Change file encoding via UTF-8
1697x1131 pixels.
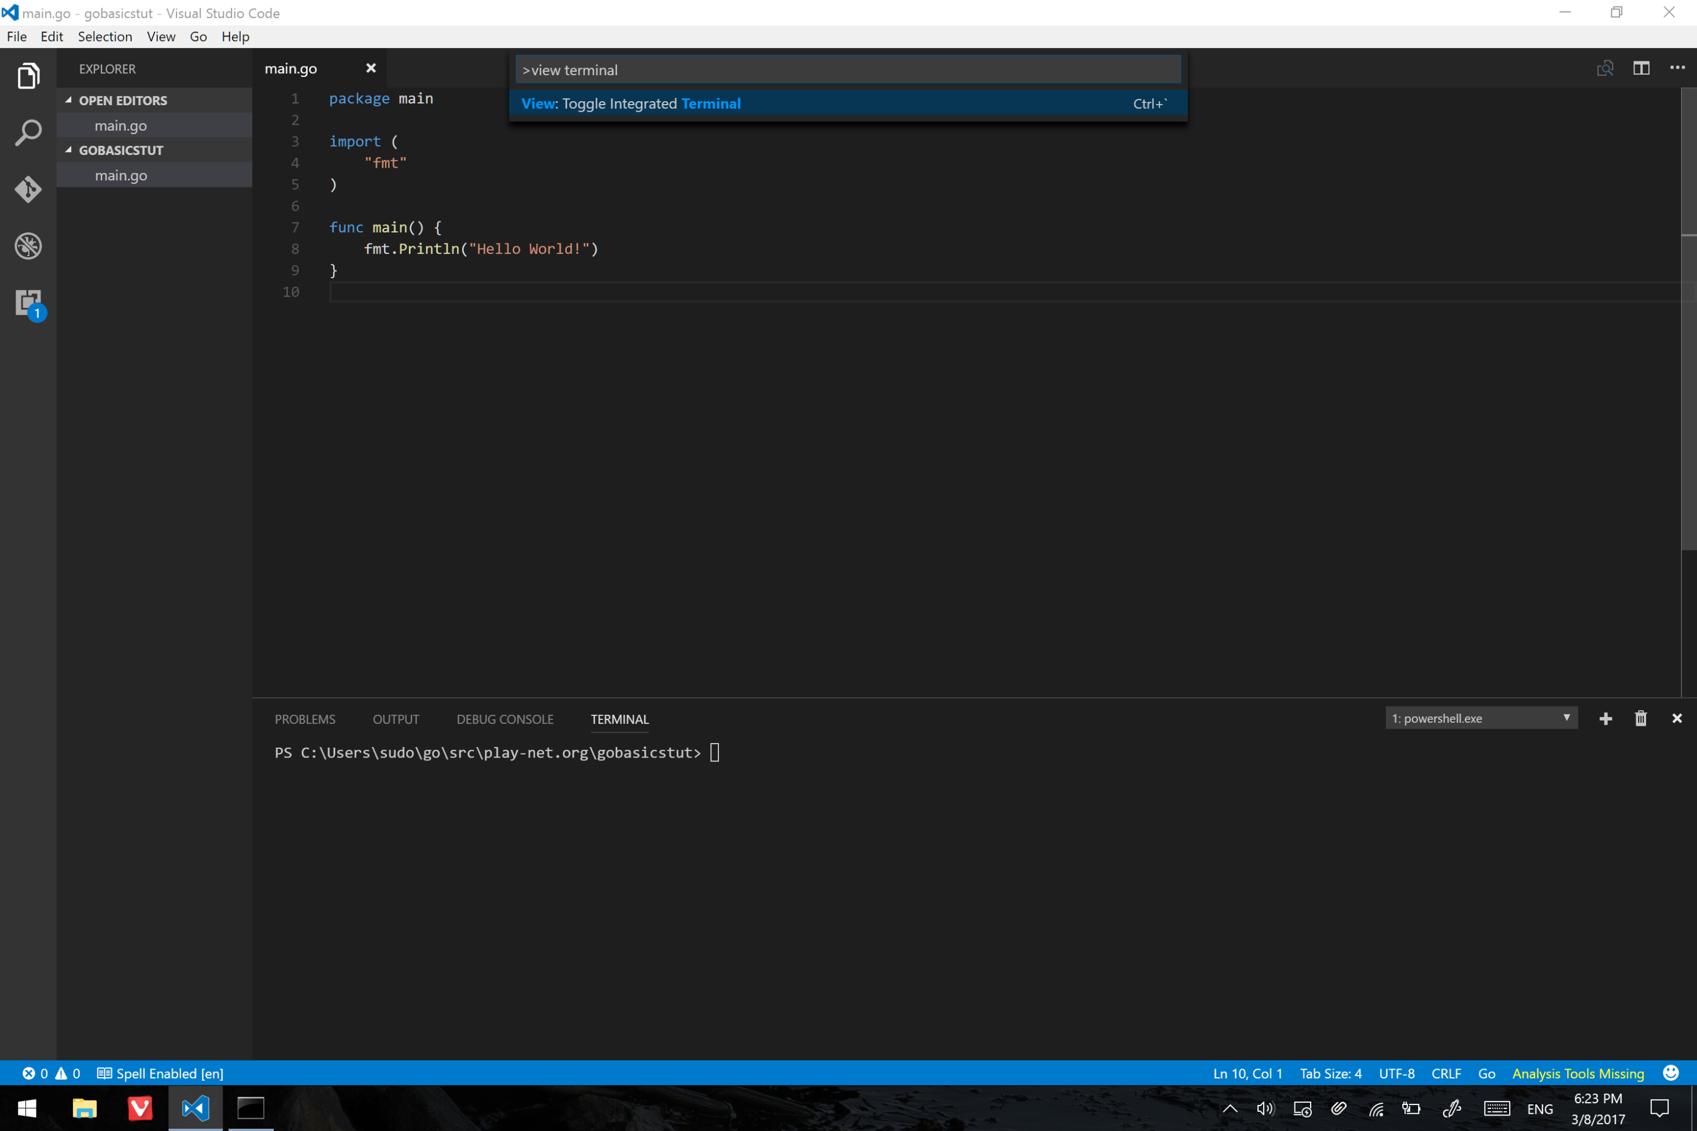pos(1396,1073)
